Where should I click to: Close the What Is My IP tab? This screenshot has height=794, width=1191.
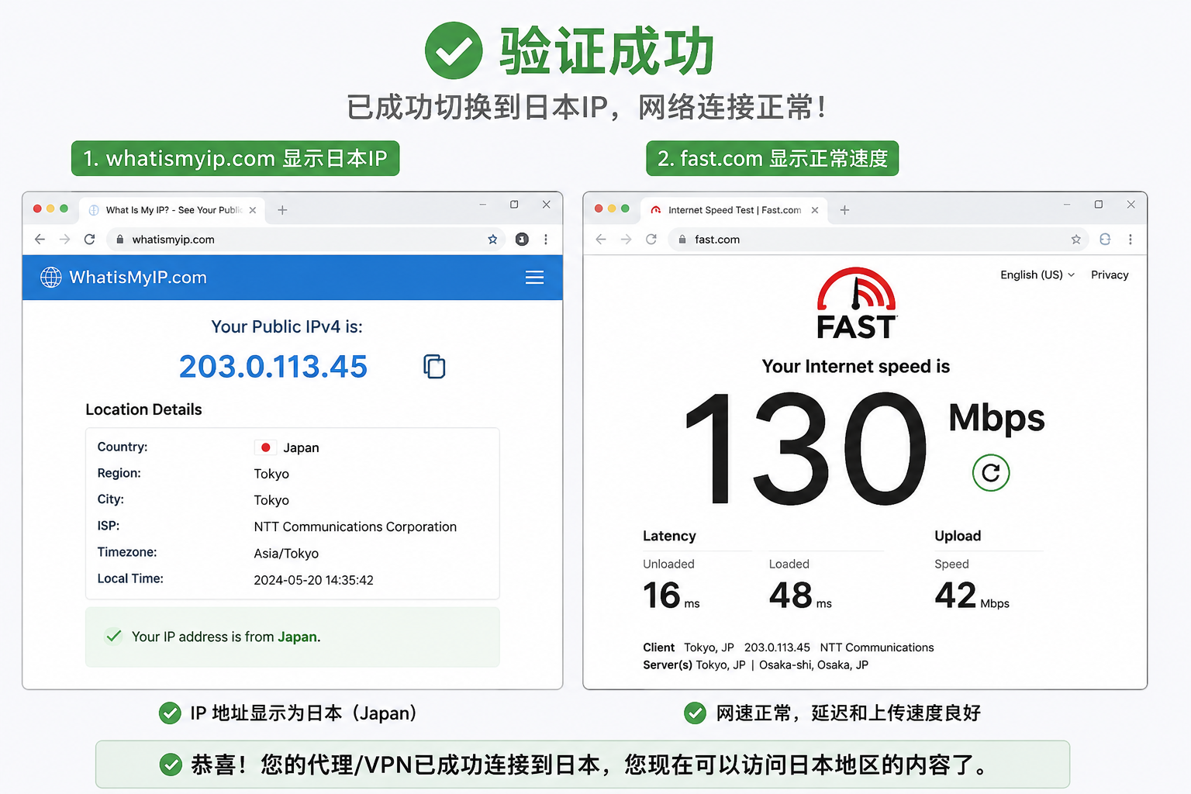pyautogui.click(x=253, y=210)
